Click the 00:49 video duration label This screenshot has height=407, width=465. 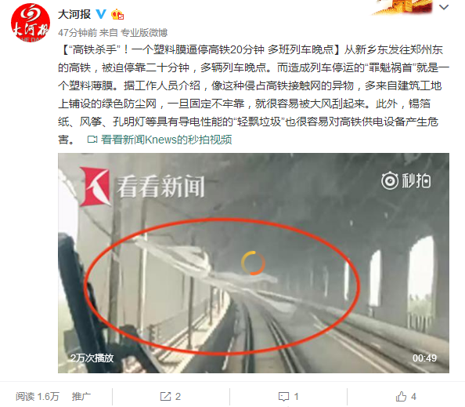(x=424, y=358)
